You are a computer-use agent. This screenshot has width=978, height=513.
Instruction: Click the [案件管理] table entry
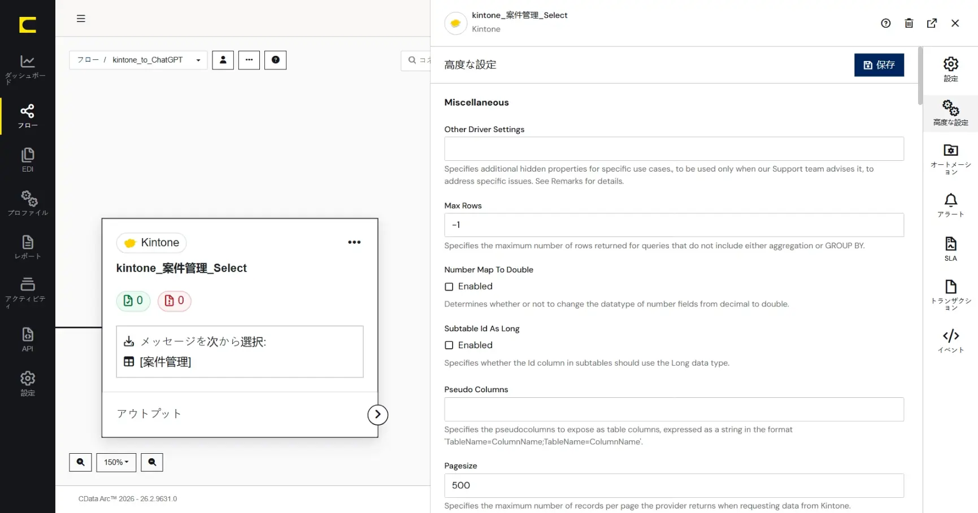166,362
